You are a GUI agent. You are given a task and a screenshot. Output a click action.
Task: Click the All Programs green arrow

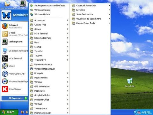click(x=26, y=98)
